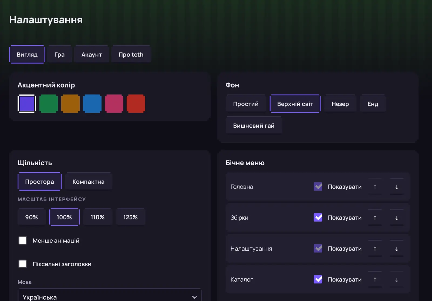Image resolution: width=432 pixels, height=301 pixels.
Task: Enable Менше анімацій checkbox
Action: coord(23,240)
